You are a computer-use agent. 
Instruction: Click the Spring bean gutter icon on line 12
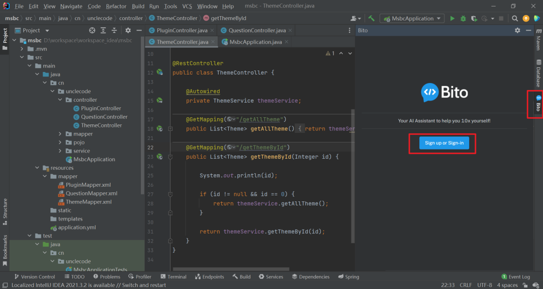pyautogui.click(x=160, y=72)
